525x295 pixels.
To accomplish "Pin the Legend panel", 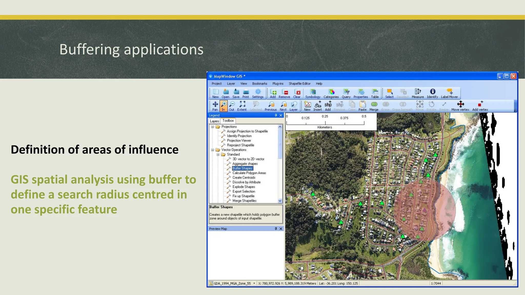I will (x=276, y=115).
